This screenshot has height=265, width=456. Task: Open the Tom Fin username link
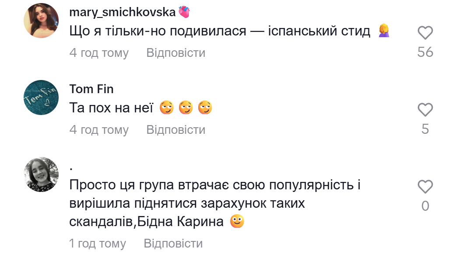click(91, 89)
